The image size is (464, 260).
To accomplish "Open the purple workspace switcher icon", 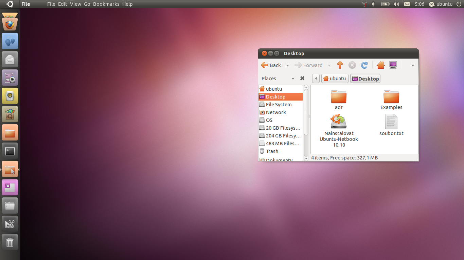I will click(x=10, y=187).
